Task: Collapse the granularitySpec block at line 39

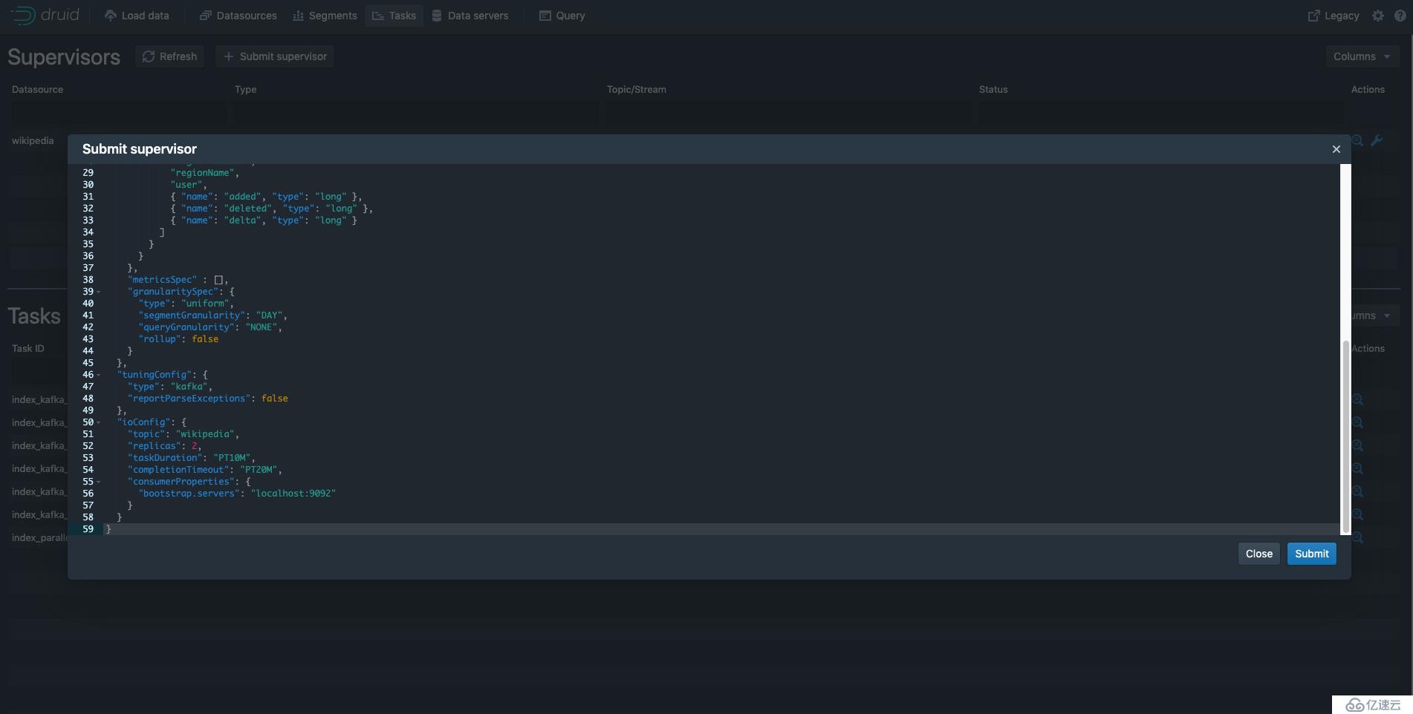Action: (x=98, y=292)
